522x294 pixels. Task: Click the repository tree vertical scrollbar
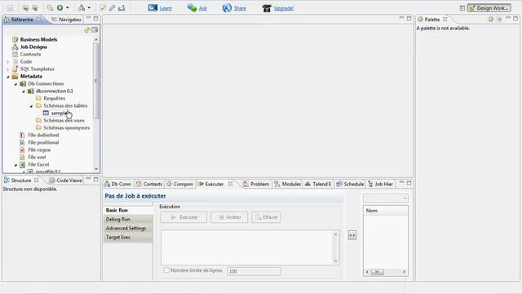pyautogui.click(x=96, y=81)
